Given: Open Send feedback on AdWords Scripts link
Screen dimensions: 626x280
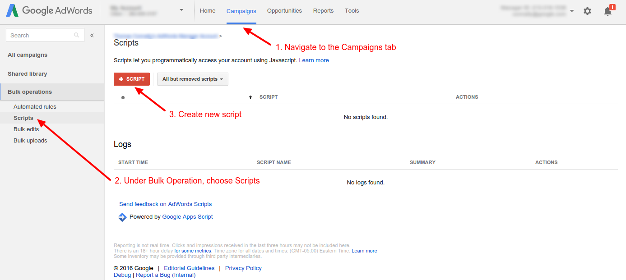Looking at the screenshot, I should pyautogui.click(x=165, y=204).
